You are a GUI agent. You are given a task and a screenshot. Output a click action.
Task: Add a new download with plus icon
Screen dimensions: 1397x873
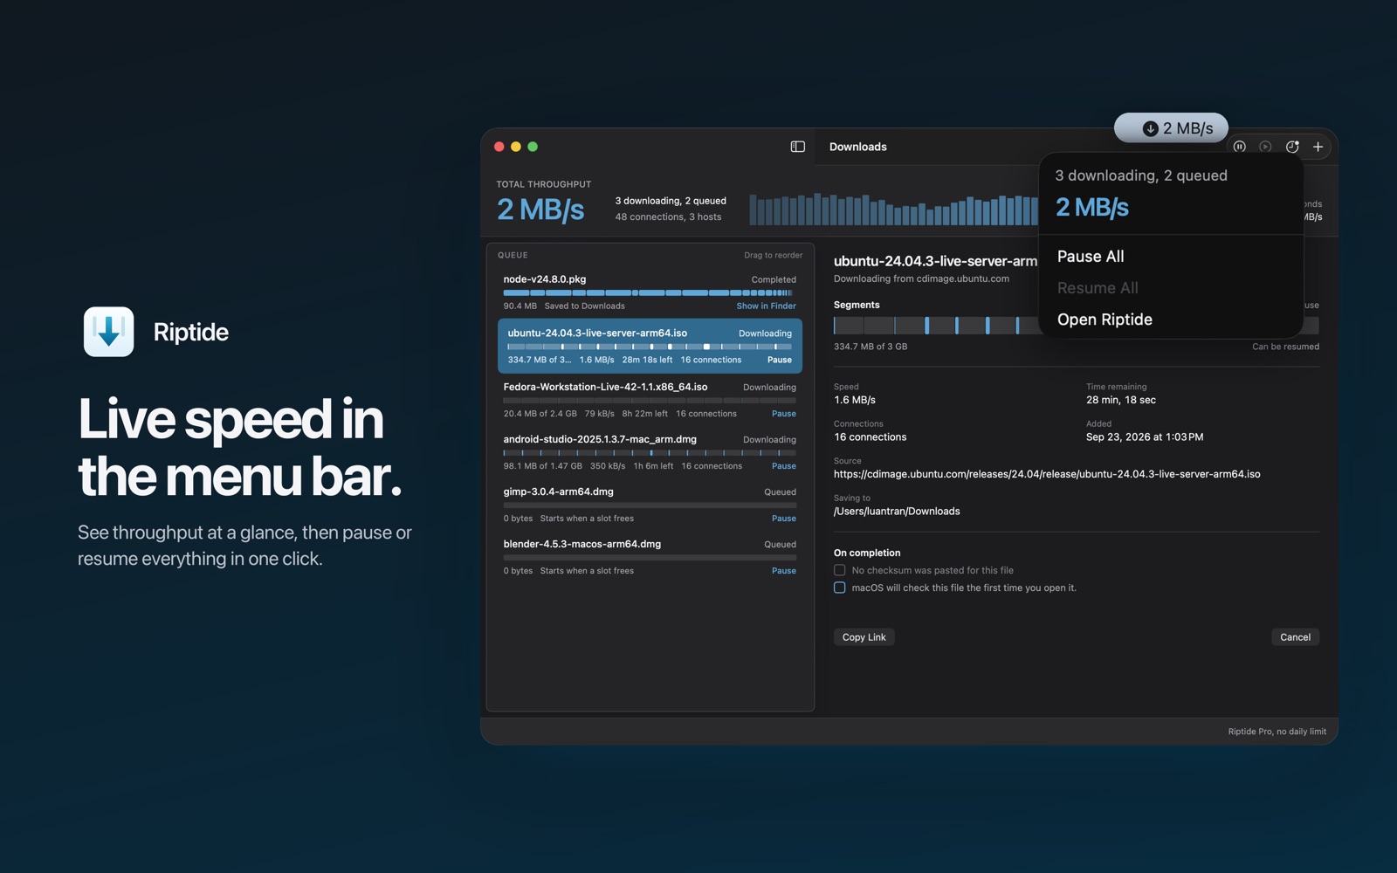click(x=1318, y=147)
